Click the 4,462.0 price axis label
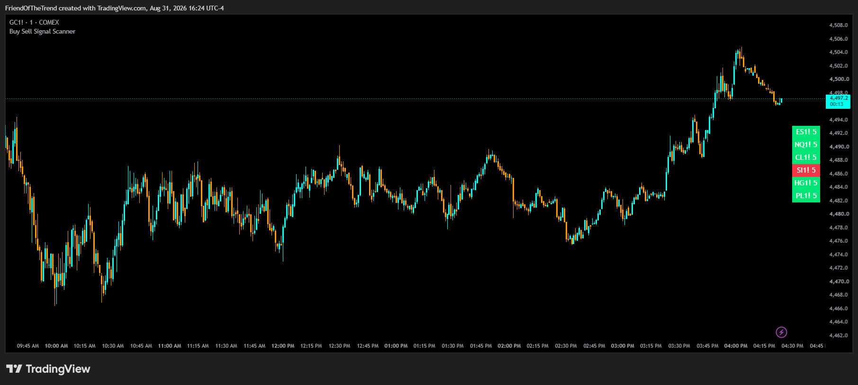The image size is (858, 385). pyautogui.click(x=839, y=335)
